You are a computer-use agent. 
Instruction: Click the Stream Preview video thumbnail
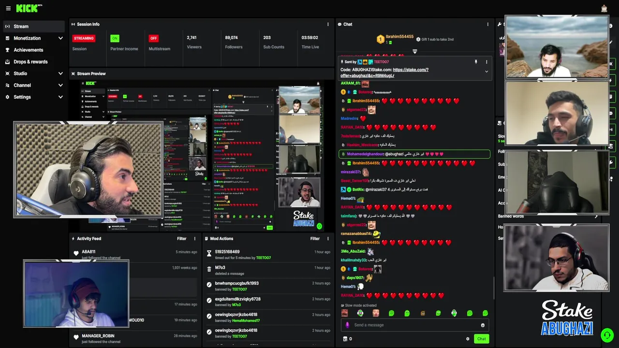[x=201, y=155]
